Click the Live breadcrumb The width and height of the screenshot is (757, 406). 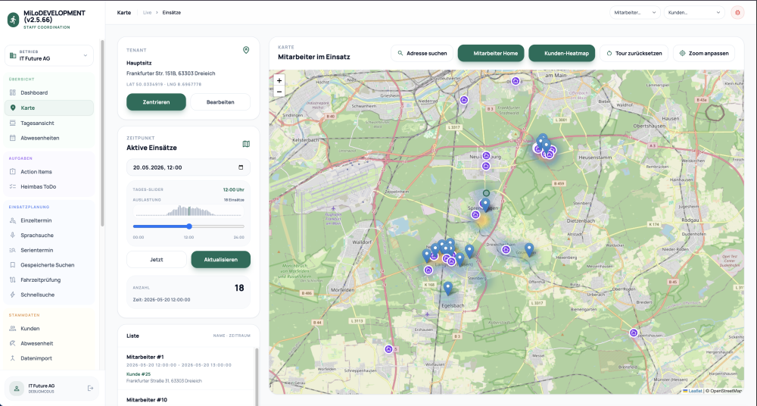tap(148, 13)
